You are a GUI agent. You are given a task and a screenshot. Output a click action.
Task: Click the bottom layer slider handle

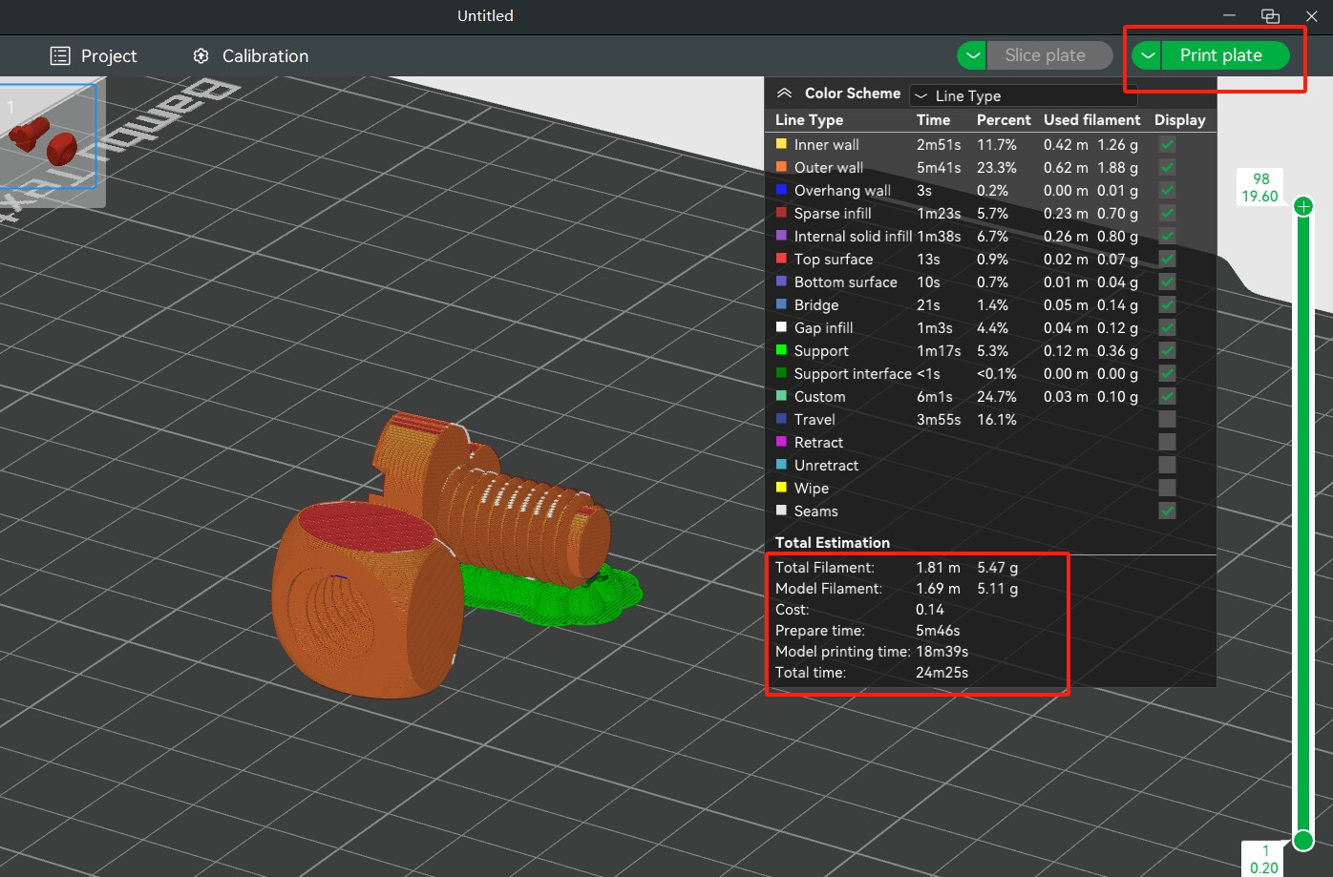[1303, 840]
